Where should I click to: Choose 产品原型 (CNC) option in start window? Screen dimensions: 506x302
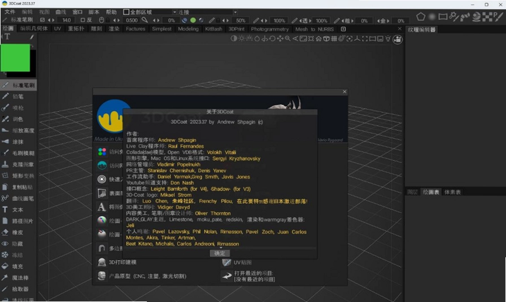142,276
